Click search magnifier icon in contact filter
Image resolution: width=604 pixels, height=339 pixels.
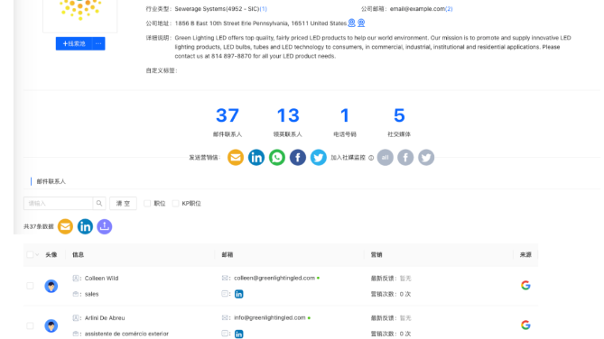tap(99, 203)
